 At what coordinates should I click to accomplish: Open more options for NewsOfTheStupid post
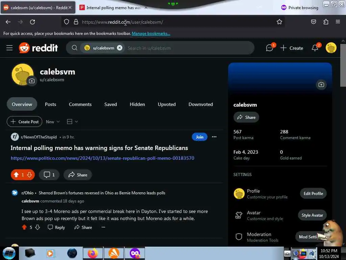coord(214,137)
